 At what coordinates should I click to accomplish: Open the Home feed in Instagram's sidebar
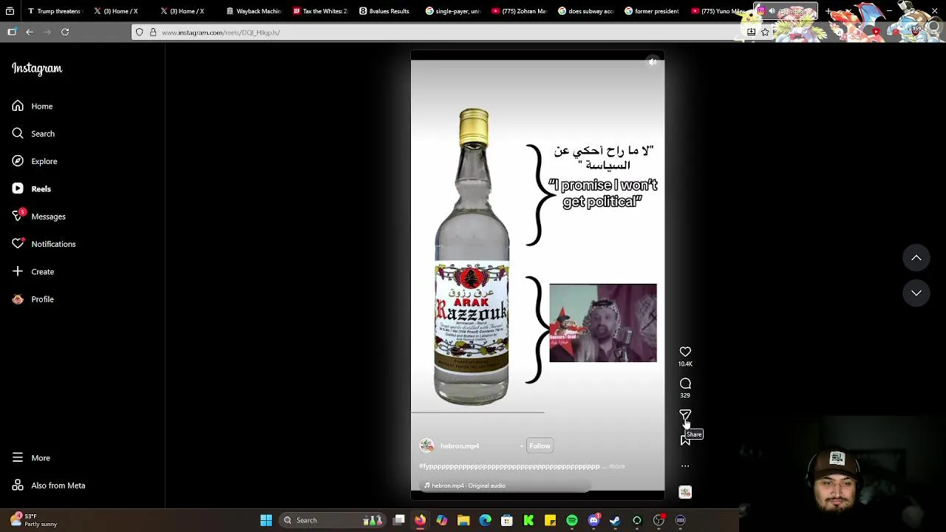coord(33,106)
